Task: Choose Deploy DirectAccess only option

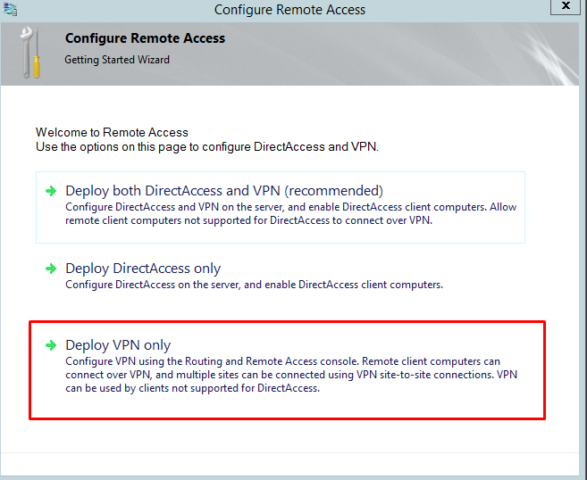Action: click(143, 269)
